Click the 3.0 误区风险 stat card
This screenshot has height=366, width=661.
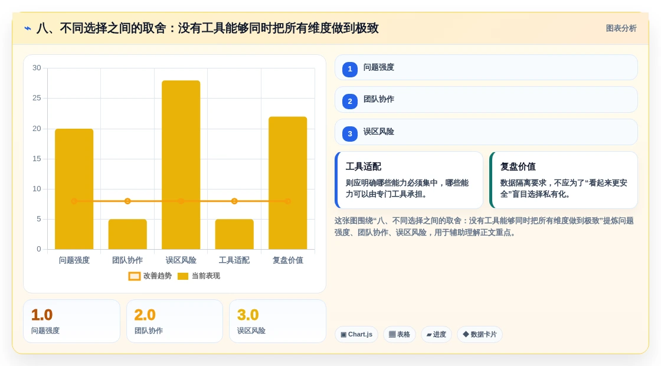[x=277, y=321]
